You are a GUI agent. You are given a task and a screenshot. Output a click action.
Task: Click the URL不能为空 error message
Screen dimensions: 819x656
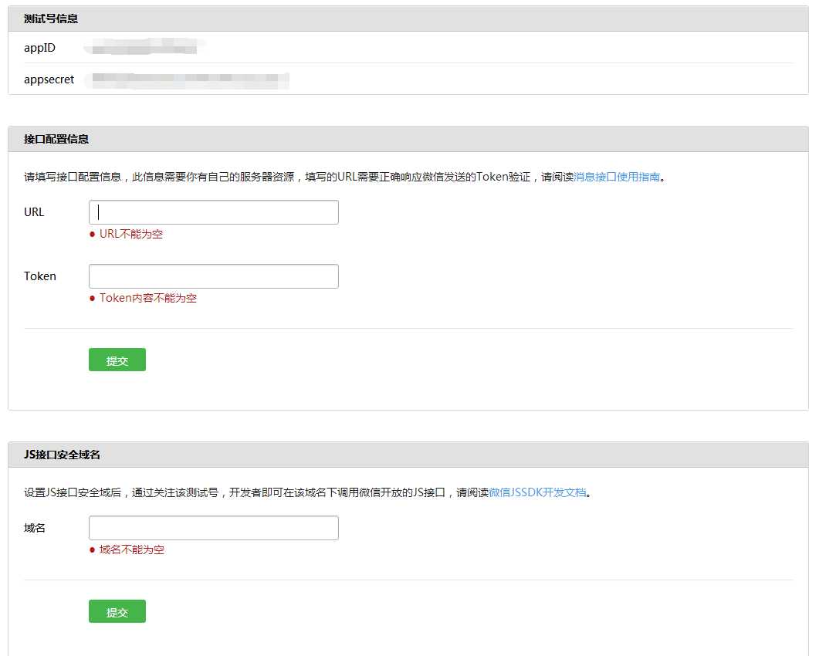click(130, 234)
